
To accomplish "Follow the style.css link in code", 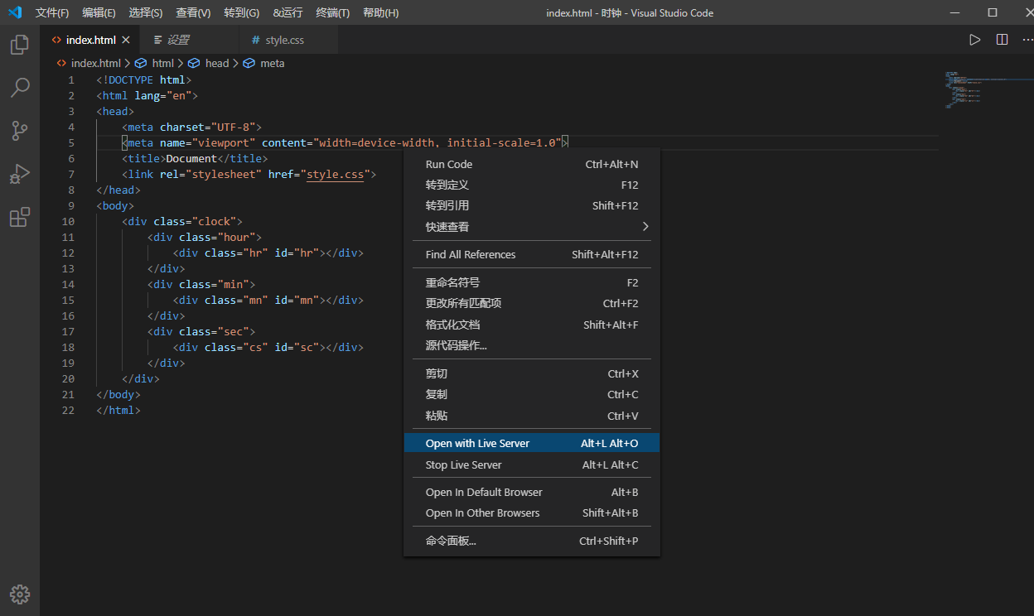I will [335, 174].
